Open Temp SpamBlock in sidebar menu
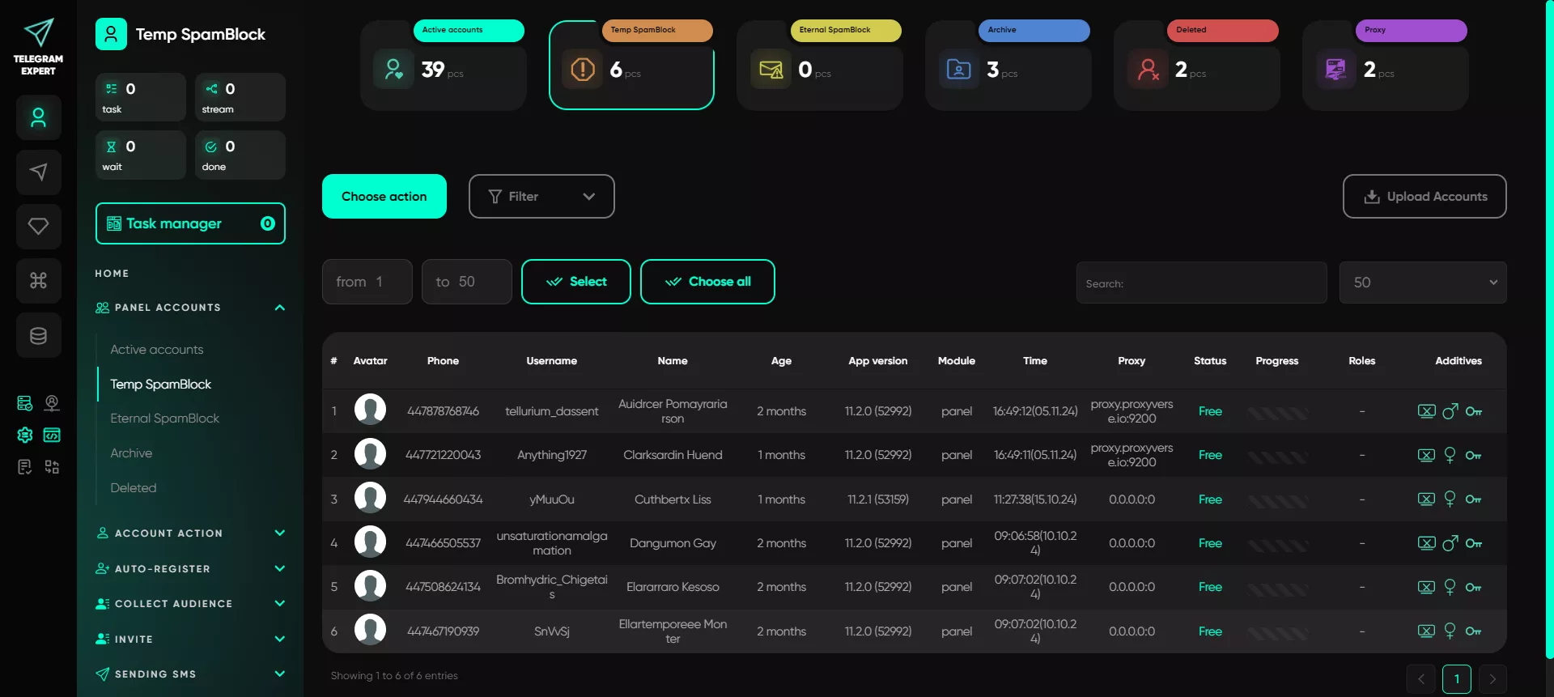This screenshot has width=1554, height=697. pyautogui.click(x=161, y=385)
